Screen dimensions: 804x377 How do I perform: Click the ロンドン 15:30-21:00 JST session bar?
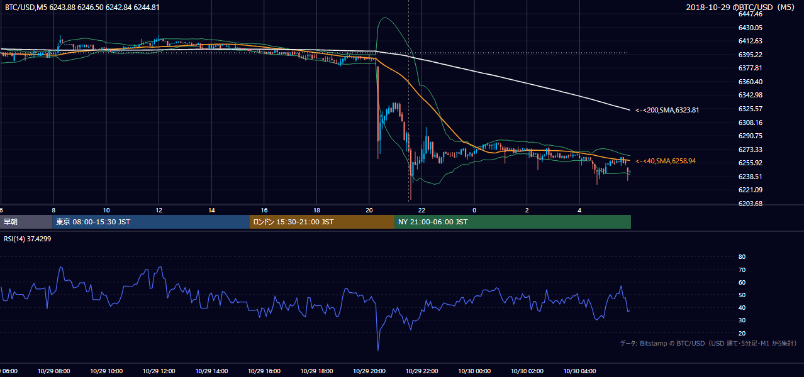point(322,222)
